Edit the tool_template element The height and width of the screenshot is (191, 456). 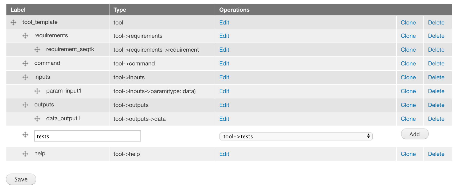pos(224,23)
